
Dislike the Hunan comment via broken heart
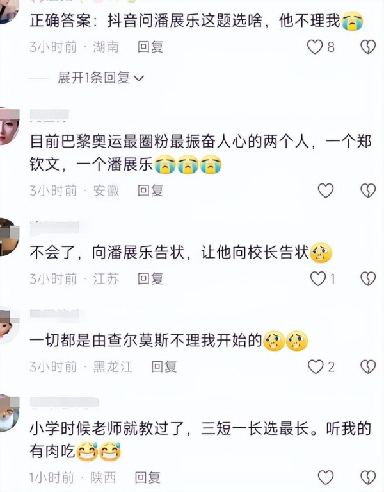368,47
